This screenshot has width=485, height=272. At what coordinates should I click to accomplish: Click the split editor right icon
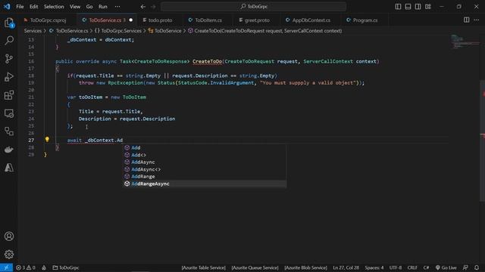(x=466, y=20)
